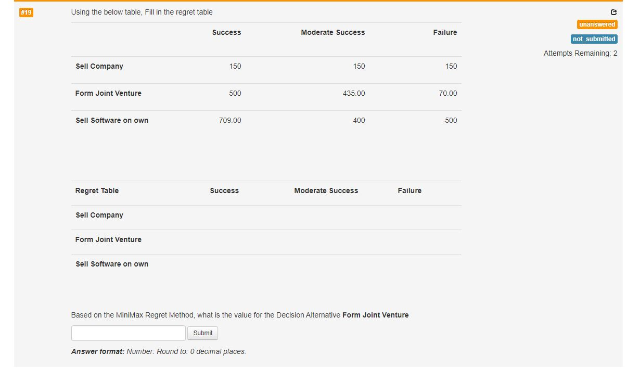640x368 pixels.
Task: Click the #19 question number badge
Action: click(26, 12)
